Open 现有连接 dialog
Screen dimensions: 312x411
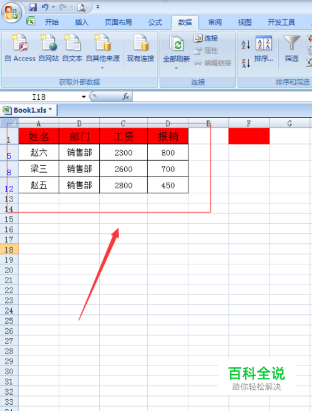click(140, 48)
